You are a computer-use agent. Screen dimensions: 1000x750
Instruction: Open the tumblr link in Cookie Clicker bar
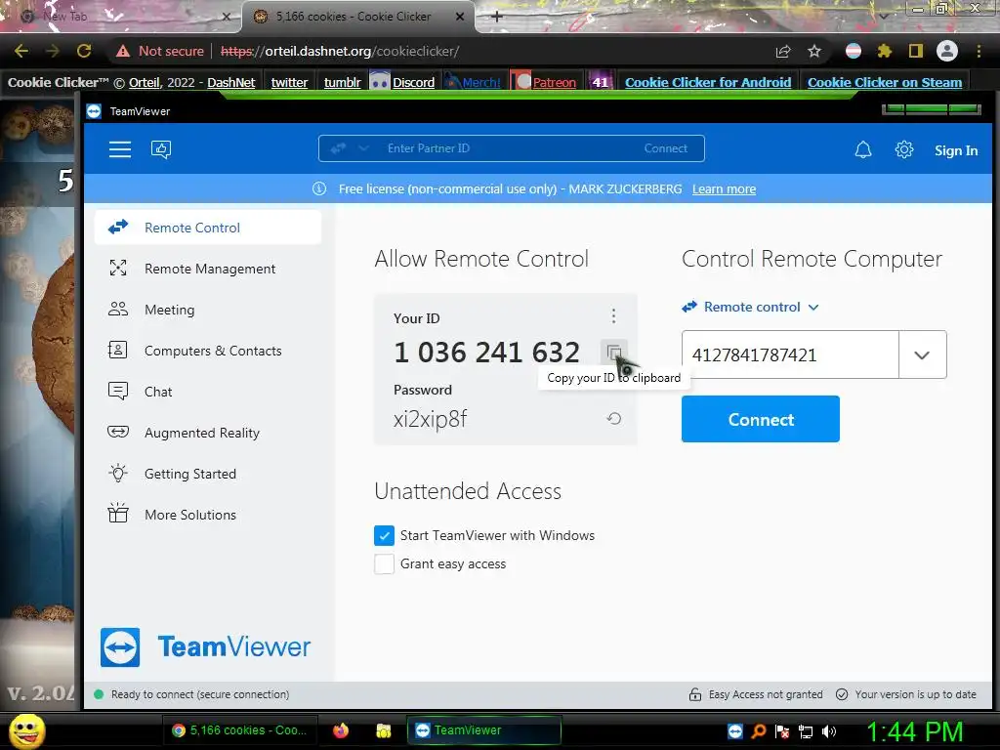(x=342, y=82)
